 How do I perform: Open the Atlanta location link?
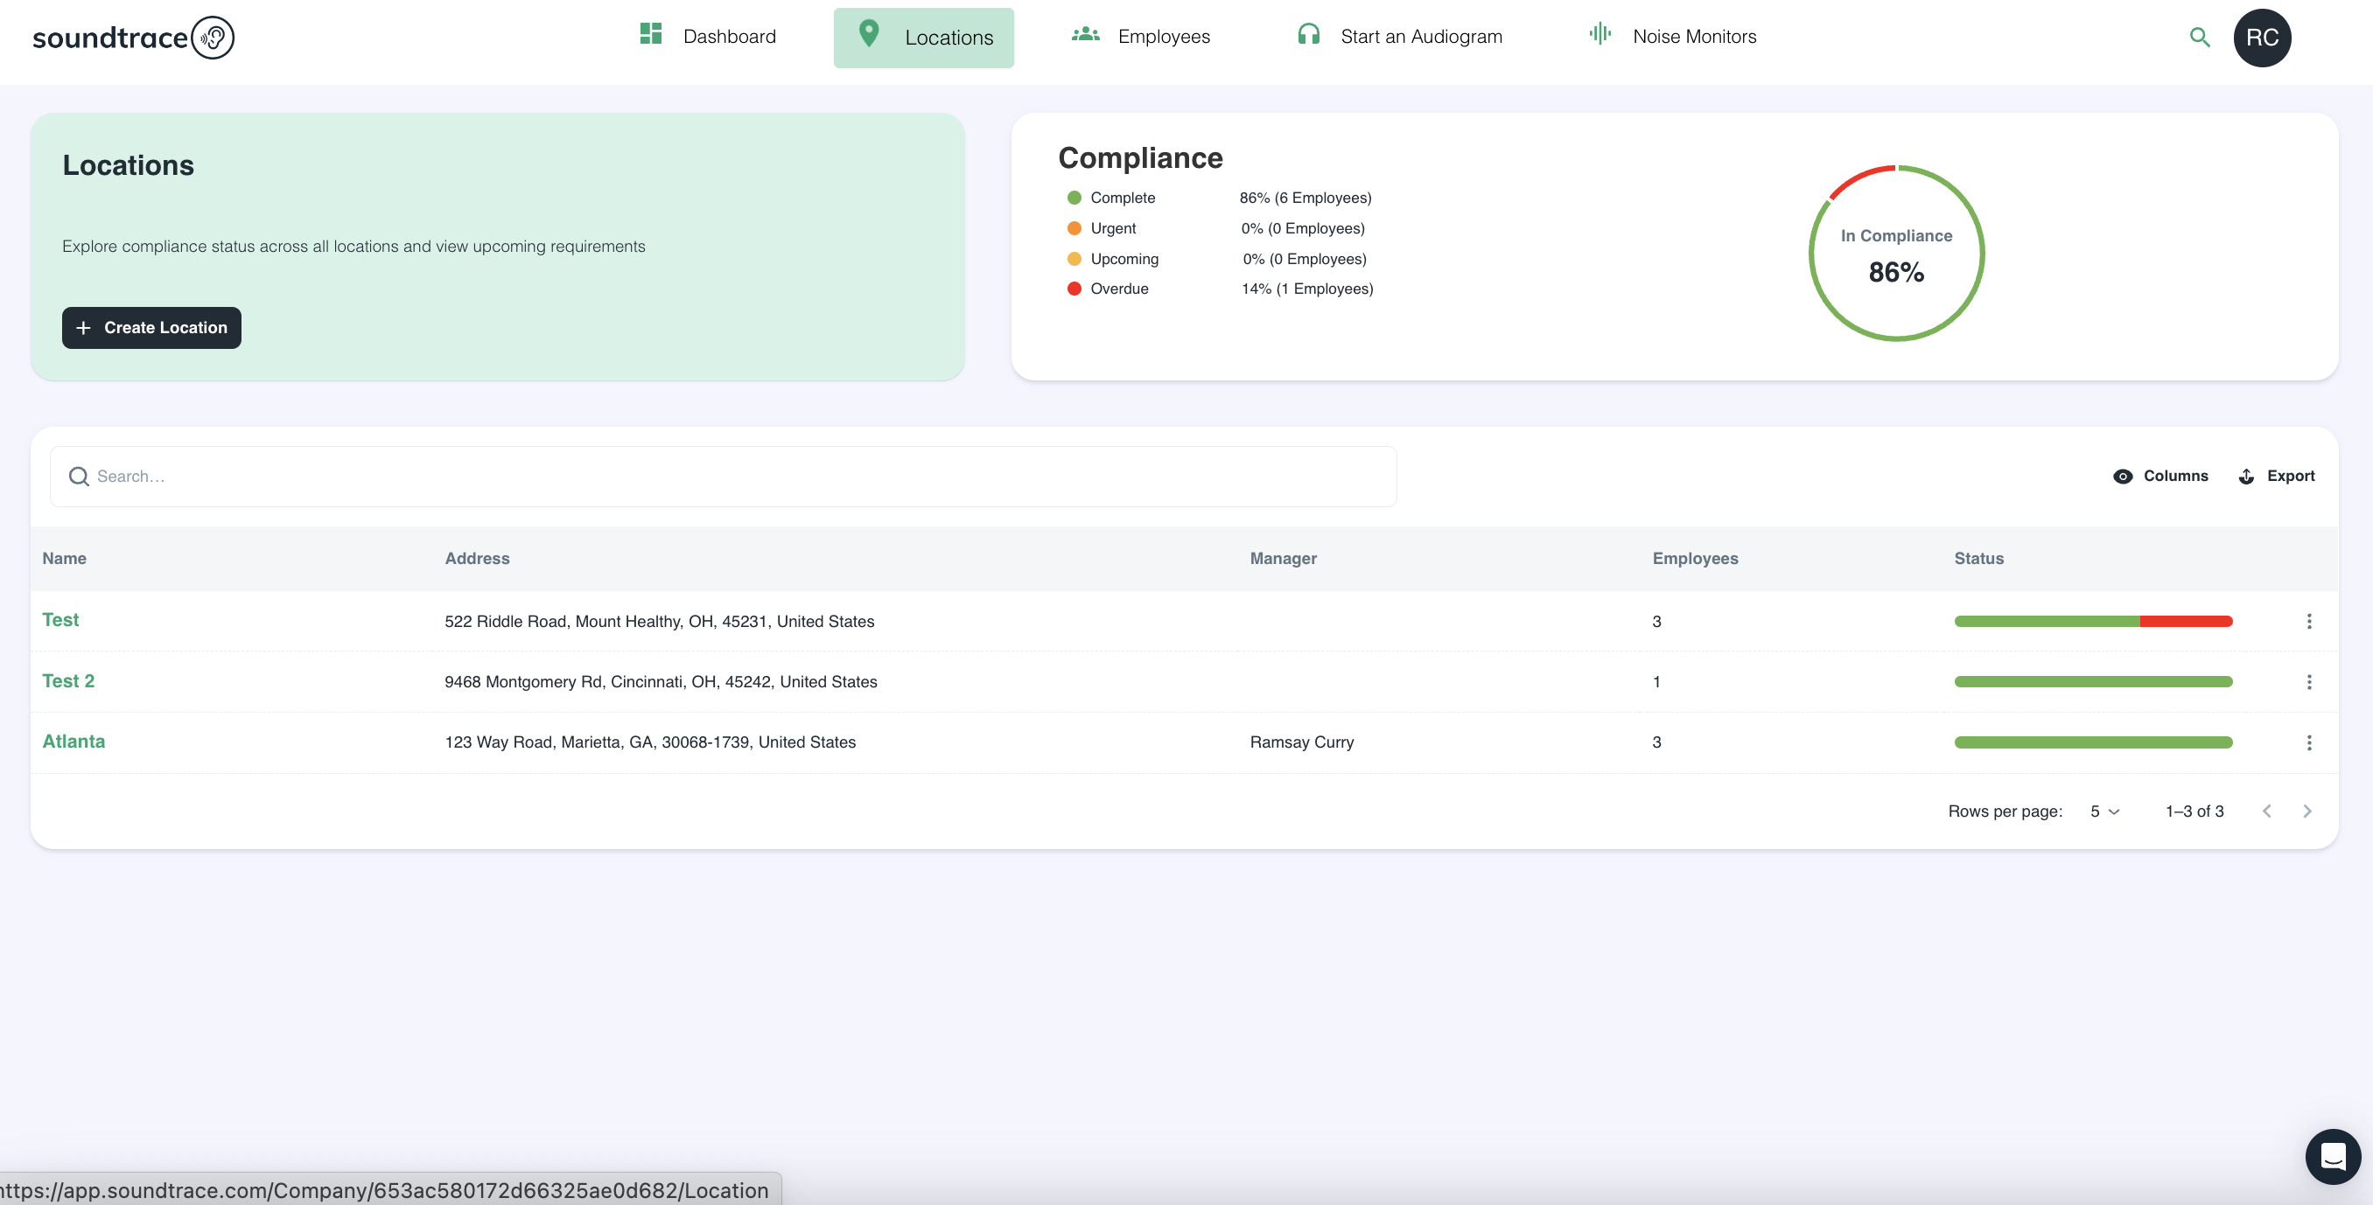coord(73,741)
